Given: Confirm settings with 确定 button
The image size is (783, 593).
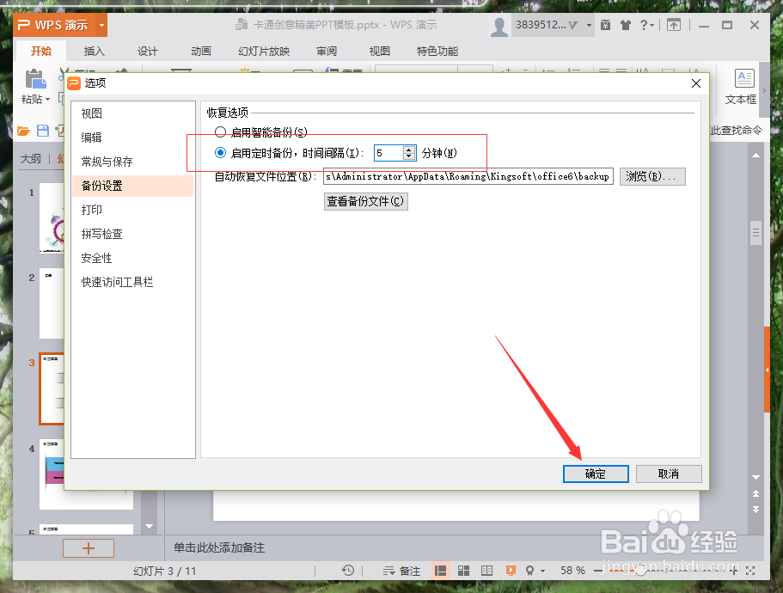Looking at the screenshot, I should pos(595,474).
